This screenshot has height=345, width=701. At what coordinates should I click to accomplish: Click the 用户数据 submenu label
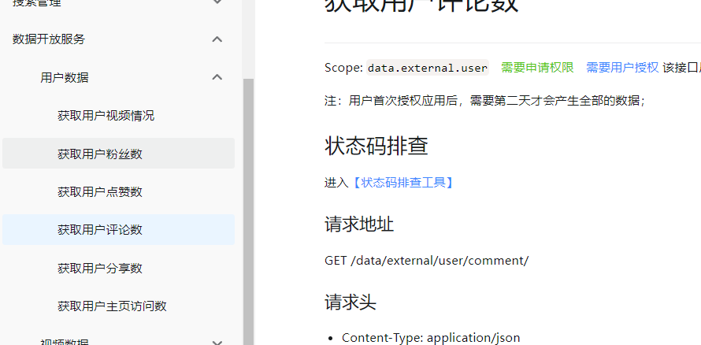point(65,77)
